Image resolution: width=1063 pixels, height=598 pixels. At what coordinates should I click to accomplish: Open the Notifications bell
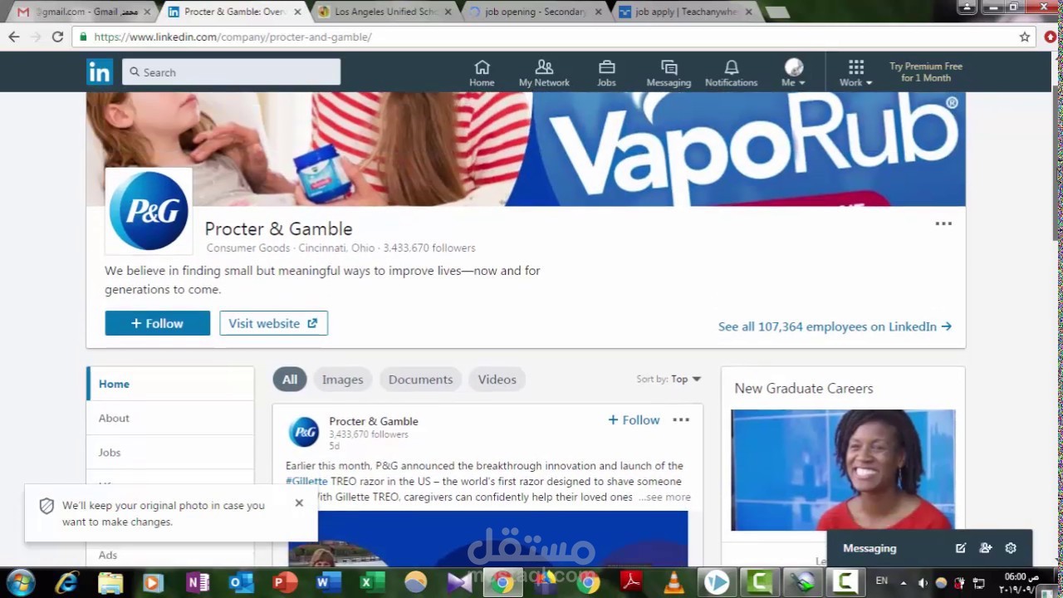(731, 72)
